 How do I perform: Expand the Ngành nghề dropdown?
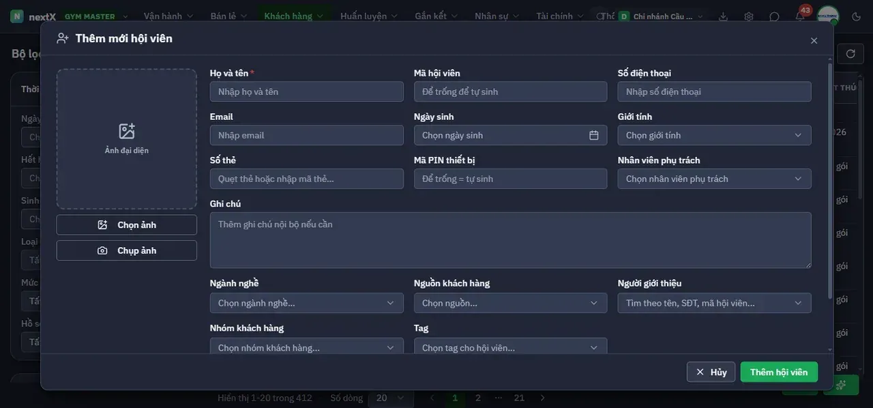click(307, 303)
